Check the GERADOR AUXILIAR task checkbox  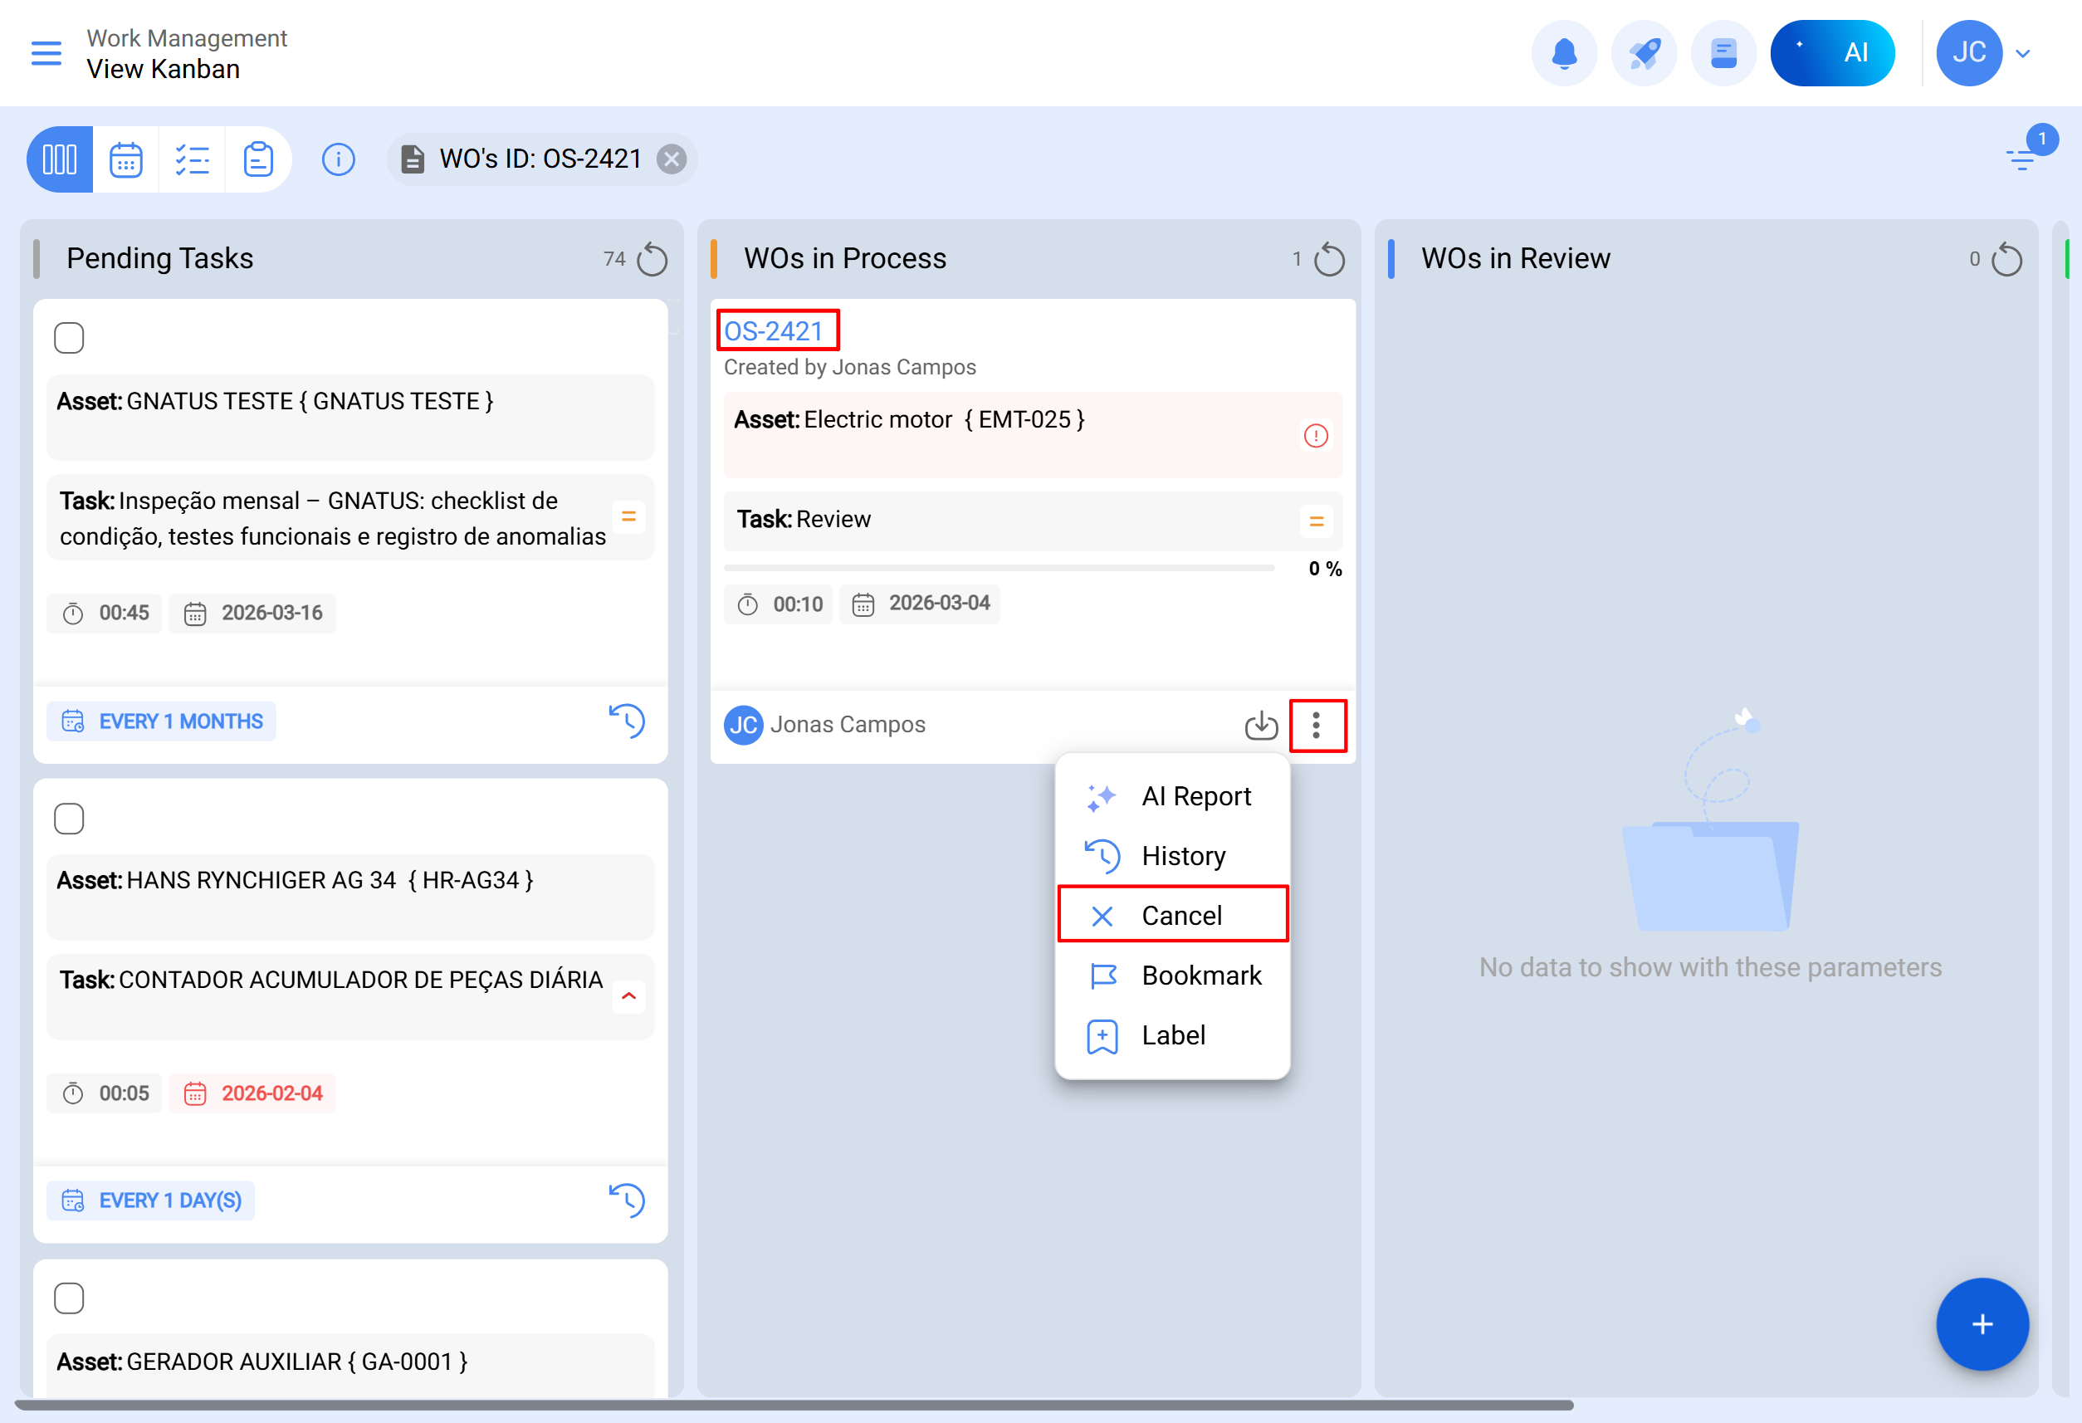pyautogui.click(x=69, y=1298)
